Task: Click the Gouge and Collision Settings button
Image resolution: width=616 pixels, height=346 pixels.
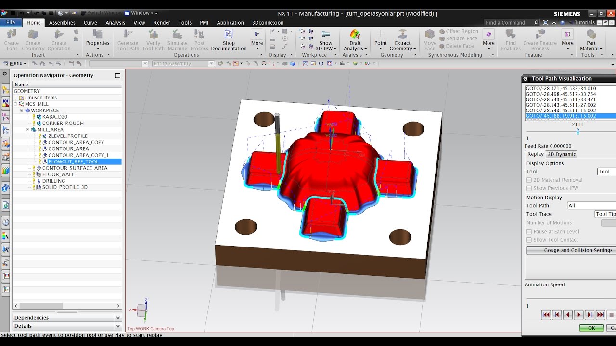Action: (x=572, y=250)
